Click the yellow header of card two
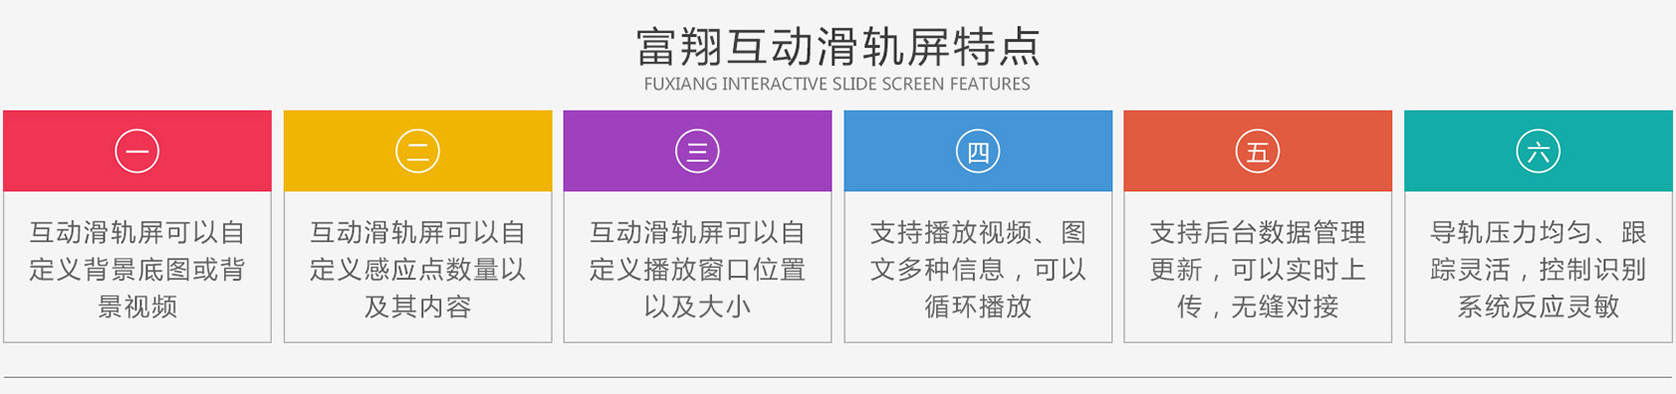This screenshot has height=394, width=1676. point(417,151)
